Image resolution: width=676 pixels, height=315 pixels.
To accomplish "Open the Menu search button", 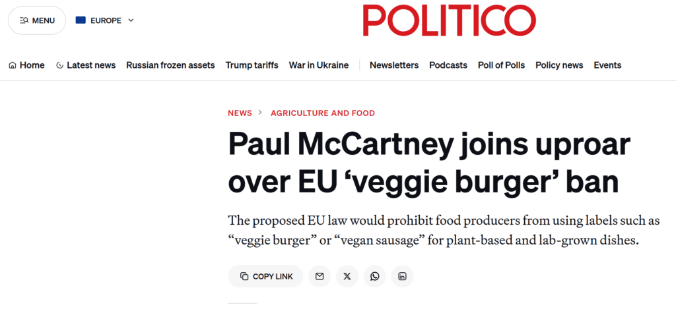I will pyautogui.click(x=37, y=20).
